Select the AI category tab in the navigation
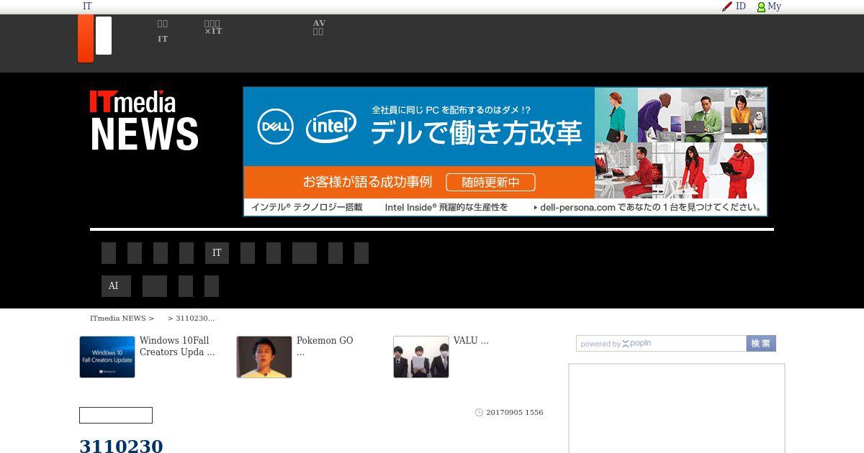Viewport: 864px width, 453px height. tap(116, 286)
